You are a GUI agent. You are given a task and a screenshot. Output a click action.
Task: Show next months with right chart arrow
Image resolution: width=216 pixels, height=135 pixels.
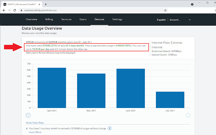(x=188, y=115)
